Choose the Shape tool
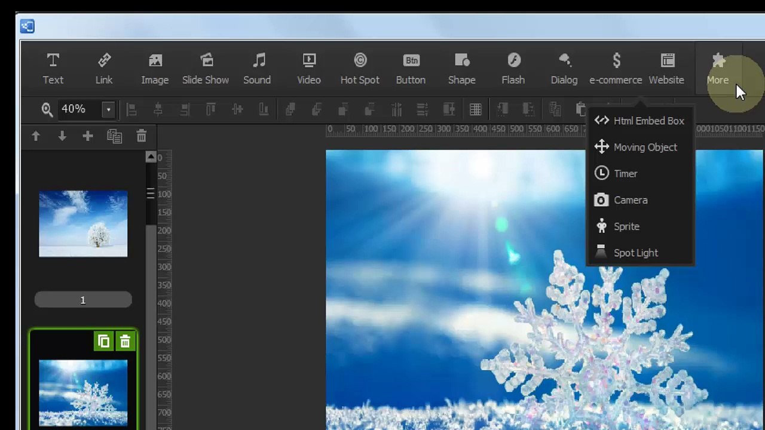This screenshot has width=765, height=430. coord(462,69)
